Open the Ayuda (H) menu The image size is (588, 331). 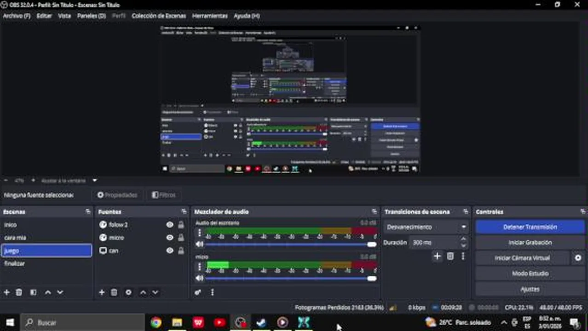tap(247, 16)
